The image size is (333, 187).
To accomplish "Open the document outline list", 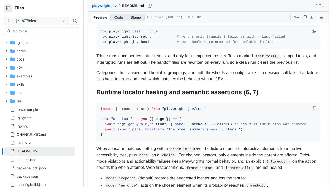I will coord(321,17).
